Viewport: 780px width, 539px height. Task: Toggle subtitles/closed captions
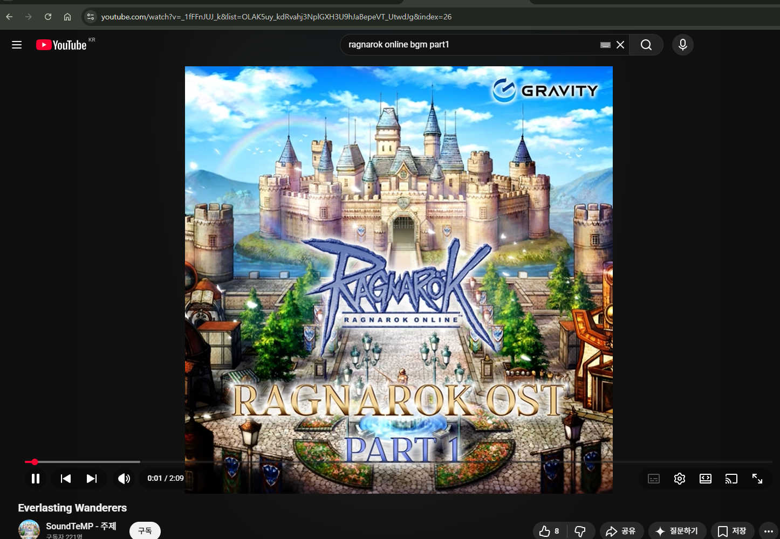(654, 479)
